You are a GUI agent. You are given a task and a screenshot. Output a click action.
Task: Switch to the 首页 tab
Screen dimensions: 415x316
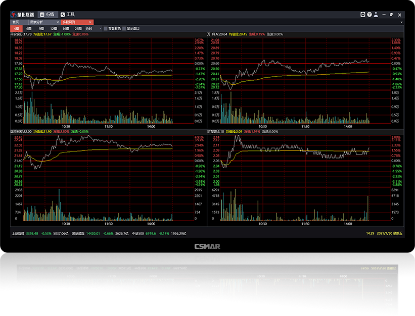[x=16, y=22]
